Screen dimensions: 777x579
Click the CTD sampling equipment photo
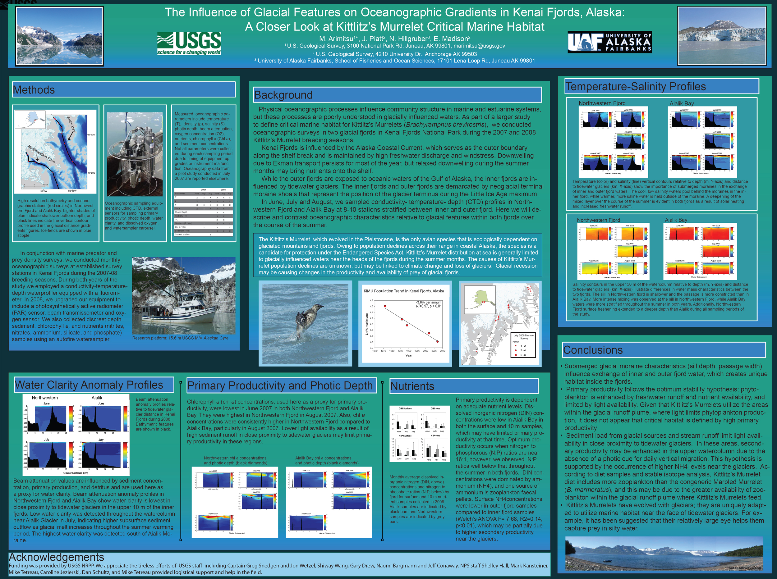(135, 154)
